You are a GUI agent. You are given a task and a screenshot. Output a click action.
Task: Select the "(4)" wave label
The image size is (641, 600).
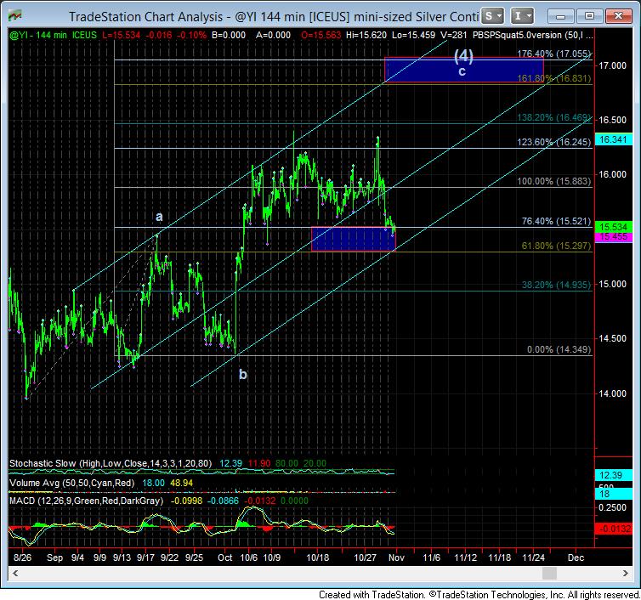click(x=463, y=55)
